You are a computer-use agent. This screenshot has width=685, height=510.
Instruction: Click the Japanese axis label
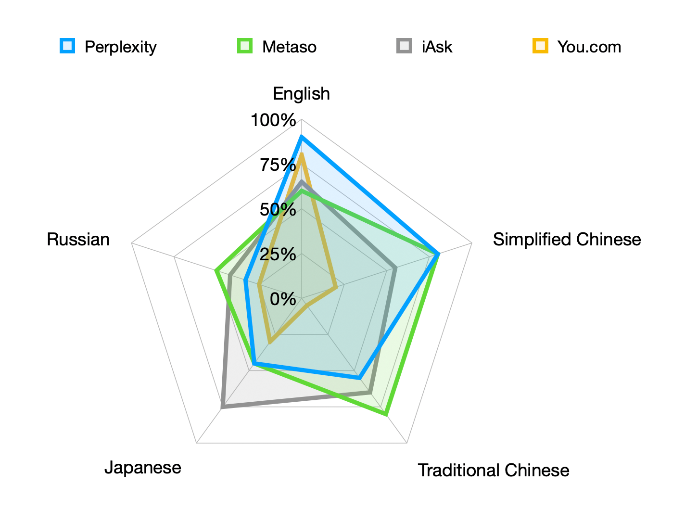coord(143,468)
